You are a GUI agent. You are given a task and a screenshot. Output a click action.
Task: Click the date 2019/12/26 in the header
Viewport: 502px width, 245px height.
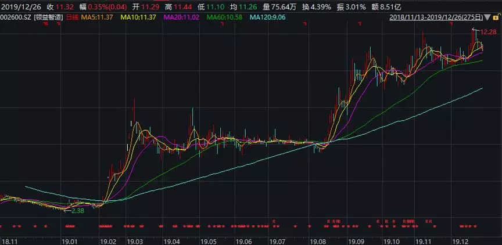21,6
